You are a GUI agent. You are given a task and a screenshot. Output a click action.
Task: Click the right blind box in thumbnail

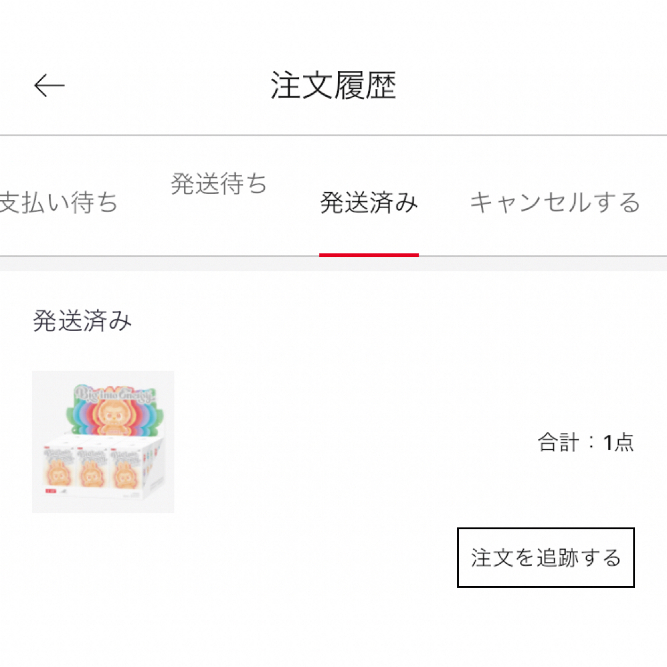125,467
